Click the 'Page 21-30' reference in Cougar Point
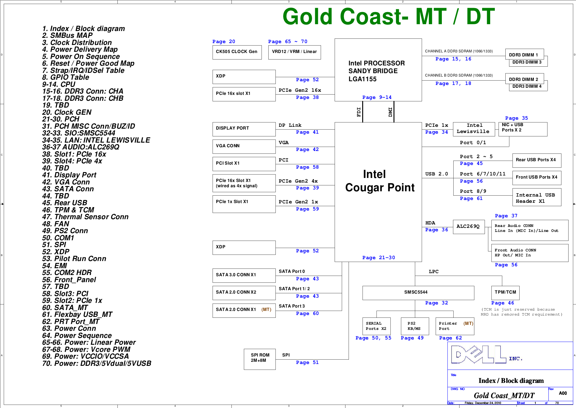The width and height of the screenshot is (576, 408). click(379, 258)
